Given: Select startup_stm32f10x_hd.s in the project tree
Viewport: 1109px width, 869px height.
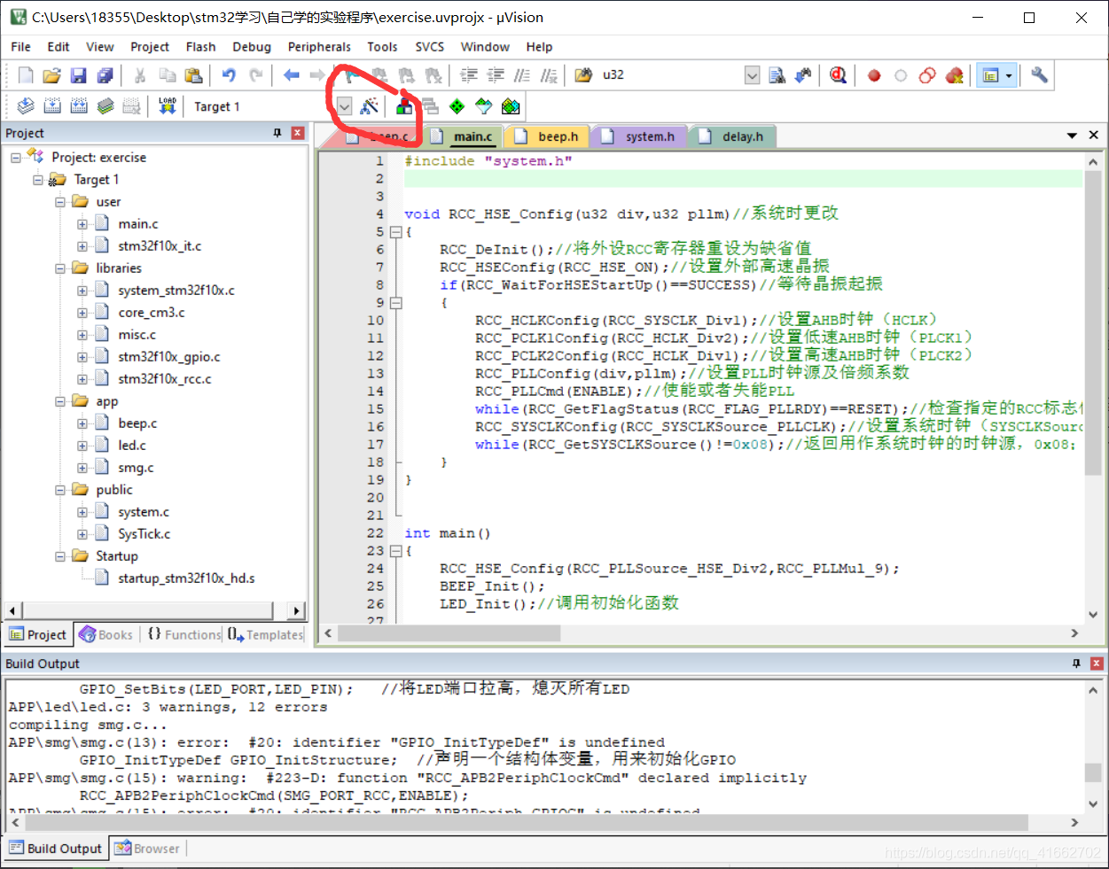Looking at the screenshot, I should [186, 578].
